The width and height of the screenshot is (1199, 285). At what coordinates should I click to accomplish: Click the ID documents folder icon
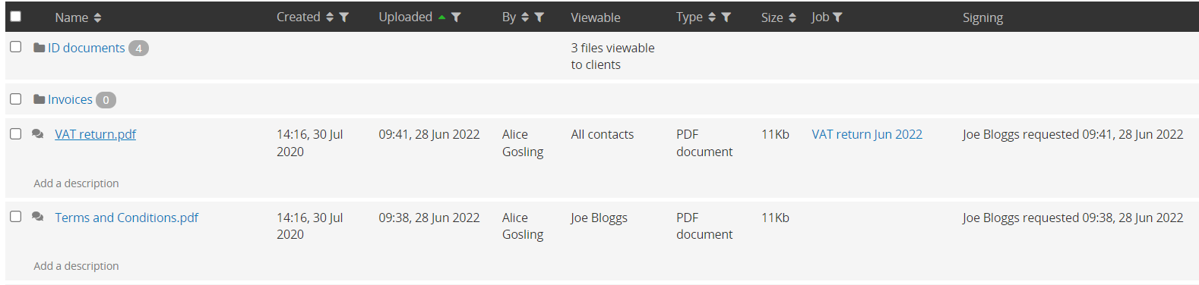(40, 48)
